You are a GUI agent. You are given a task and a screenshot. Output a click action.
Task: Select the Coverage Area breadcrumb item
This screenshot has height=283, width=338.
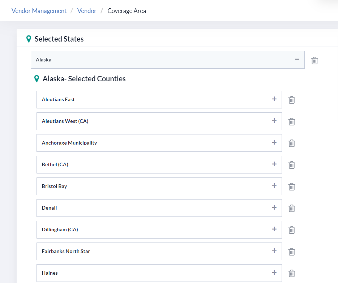click(x=127, y=10)
